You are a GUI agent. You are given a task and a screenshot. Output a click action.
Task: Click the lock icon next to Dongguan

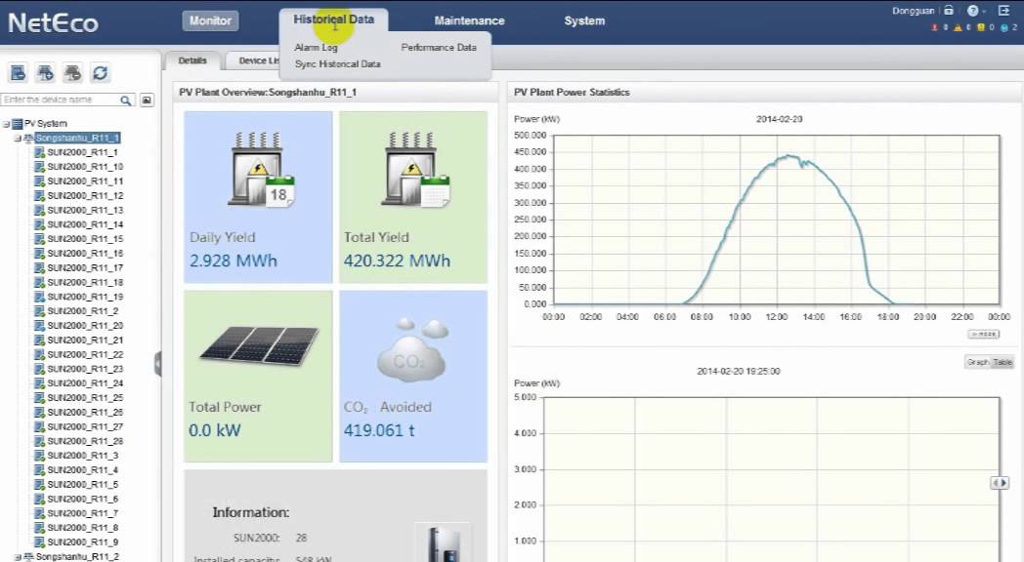pos(949,11)
